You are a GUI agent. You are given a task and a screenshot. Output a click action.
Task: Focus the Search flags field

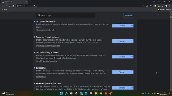click(66, 15)
